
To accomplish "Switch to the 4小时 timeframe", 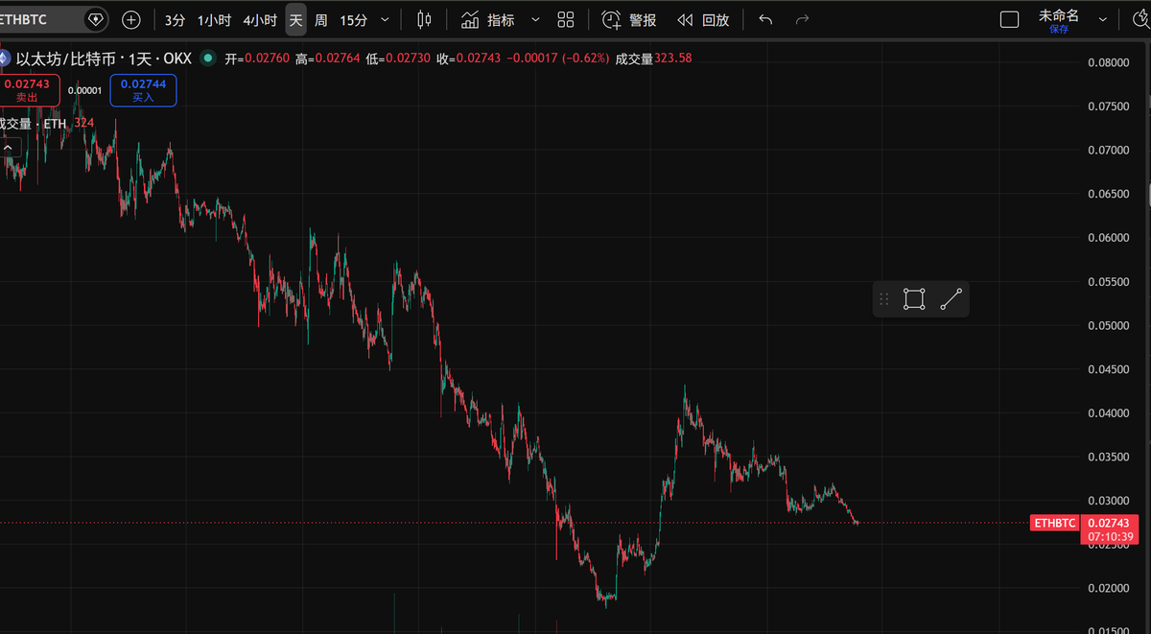I will point(260,19).
